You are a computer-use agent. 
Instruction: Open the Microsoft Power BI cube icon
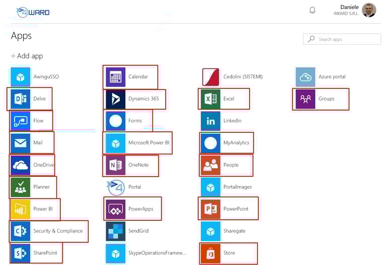tap(116, 143)
